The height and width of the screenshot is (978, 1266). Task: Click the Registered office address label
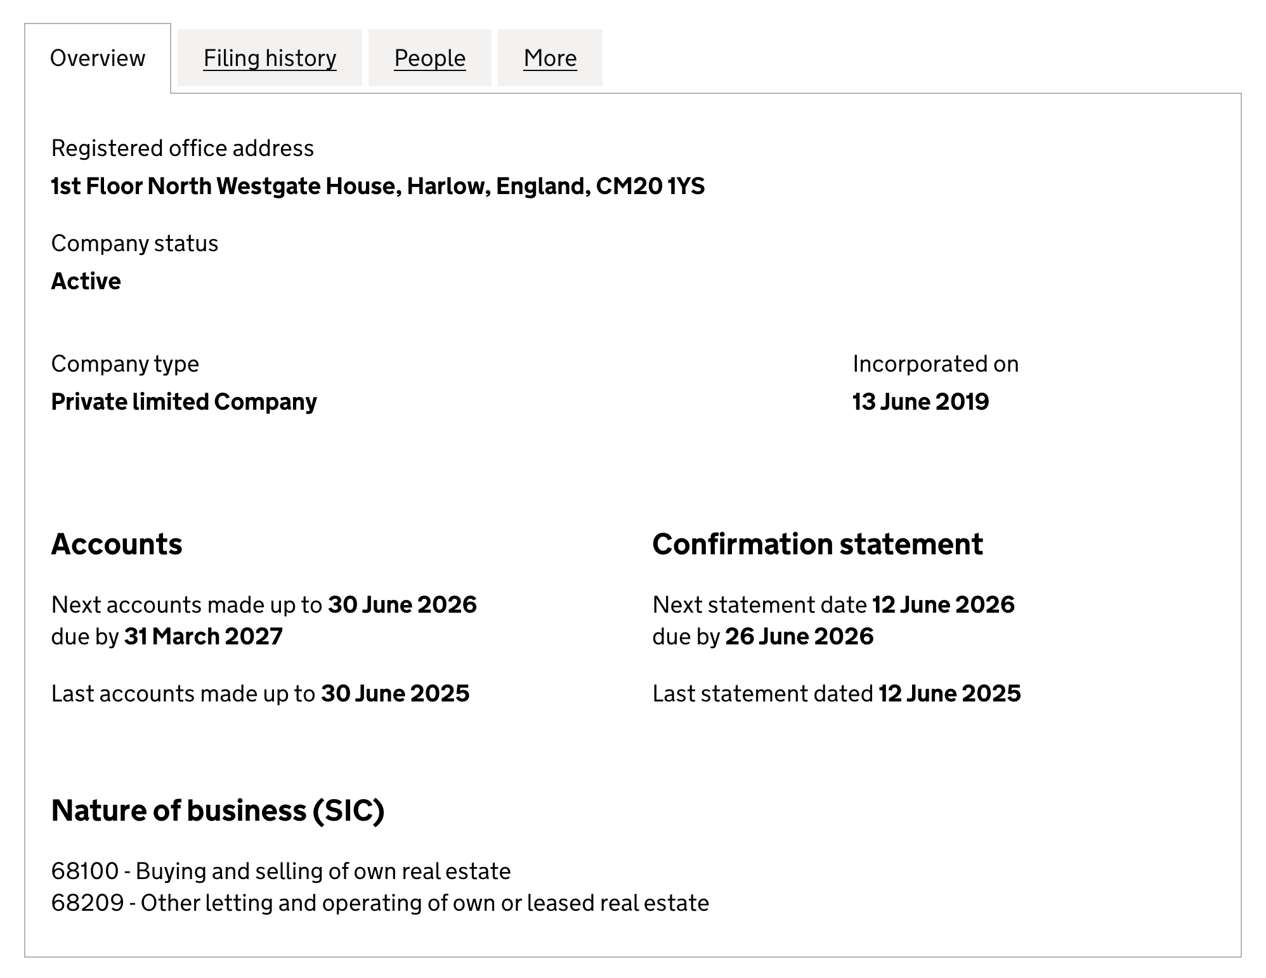pyautogui.click(x=183, y=148)
